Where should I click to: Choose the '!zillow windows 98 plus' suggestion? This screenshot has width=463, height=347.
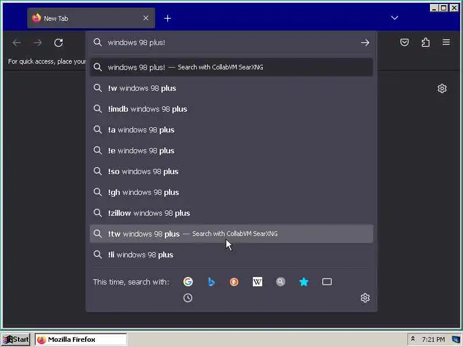(231, 213)
